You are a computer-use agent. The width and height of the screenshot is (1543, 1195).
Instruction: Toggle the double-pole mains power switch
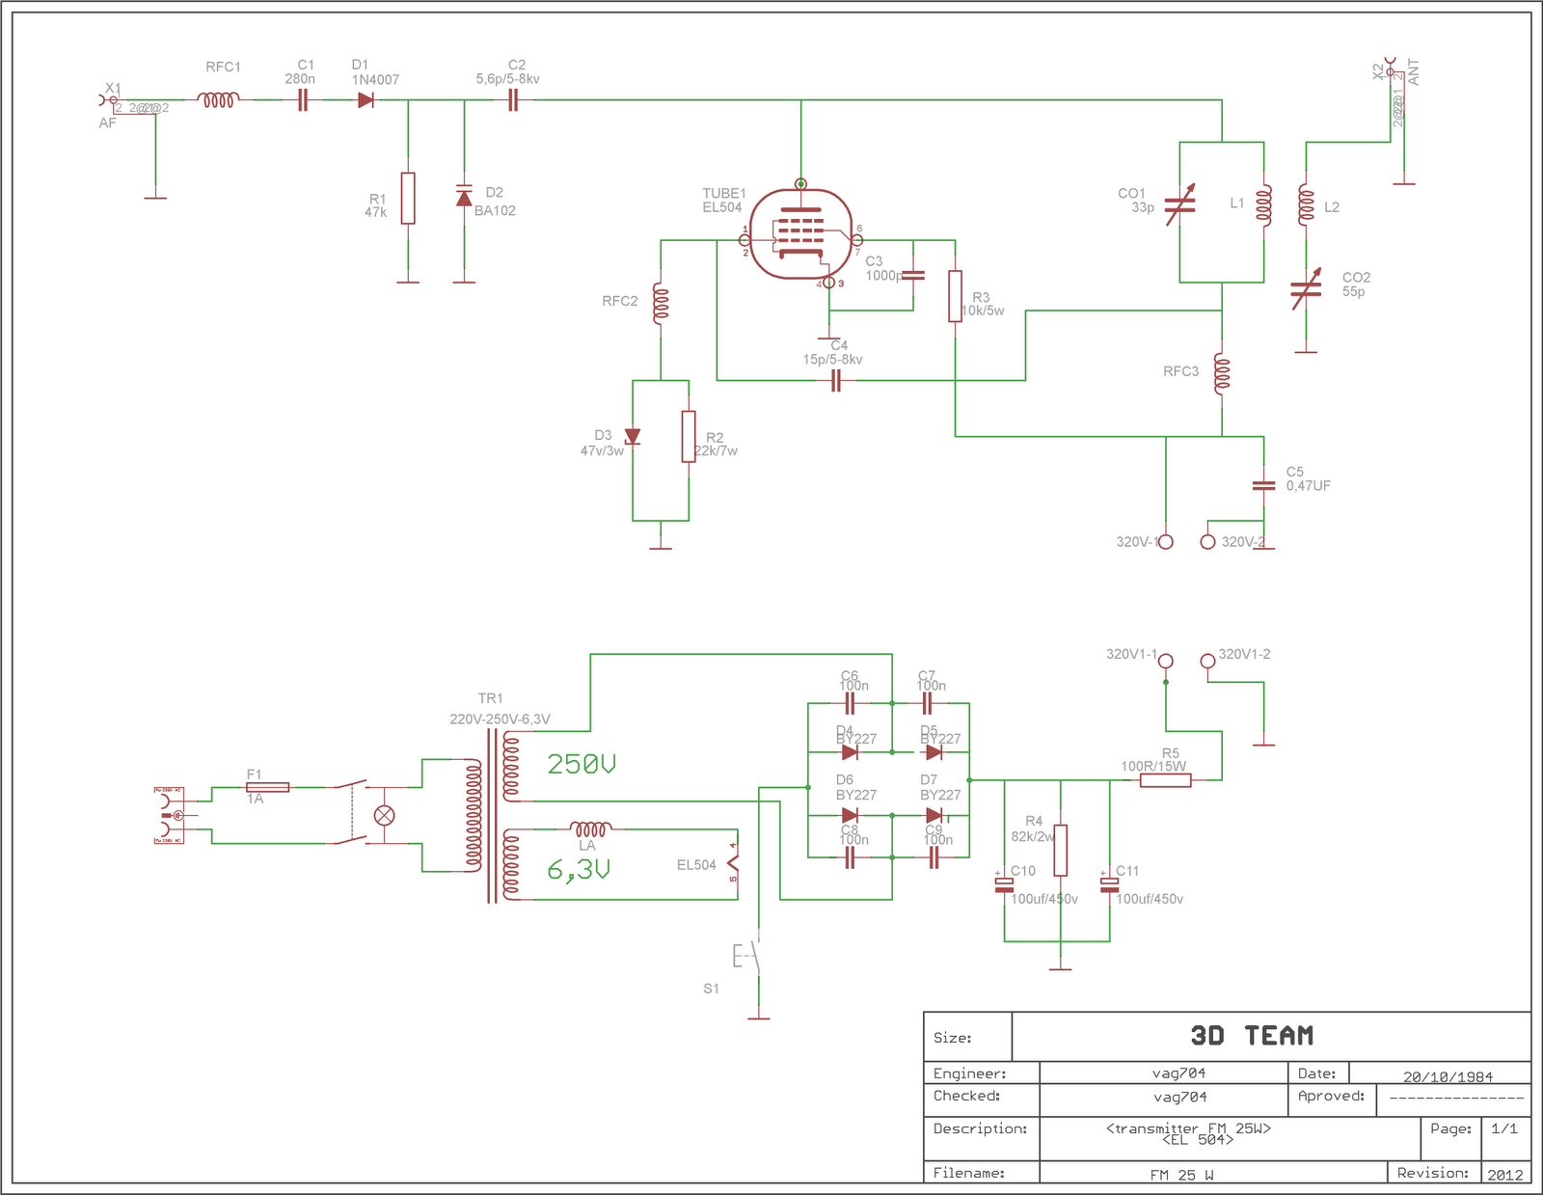click(351, 813)
